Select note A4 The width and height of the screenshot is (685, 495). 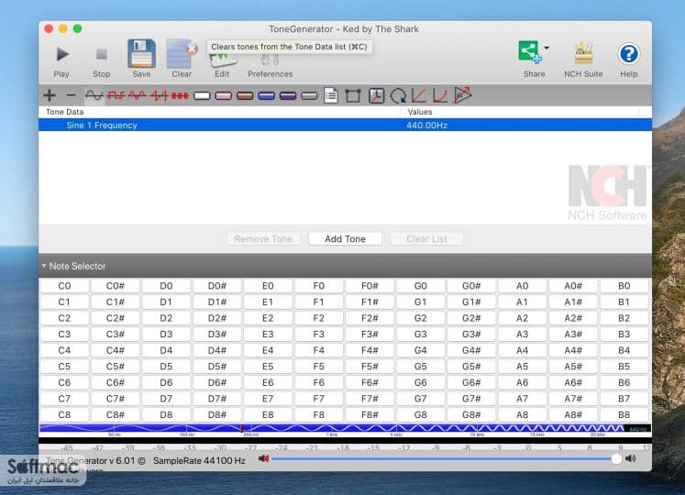pyautogui.click(x=522, y=350)
